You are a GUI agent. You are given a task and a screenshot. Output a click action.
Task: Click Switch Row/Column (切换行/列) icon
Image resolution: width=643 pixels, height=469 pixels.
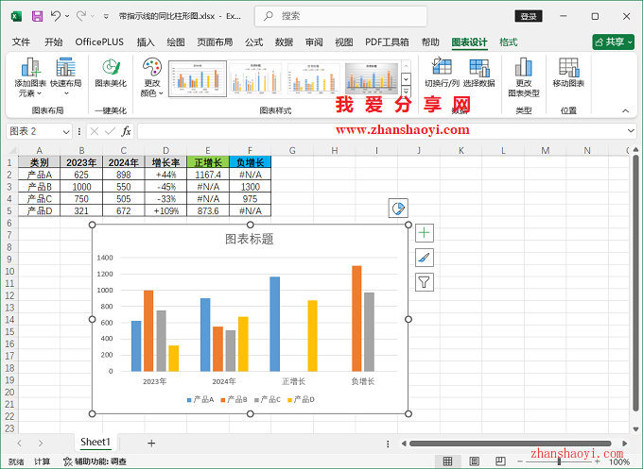tap(441, 72)
